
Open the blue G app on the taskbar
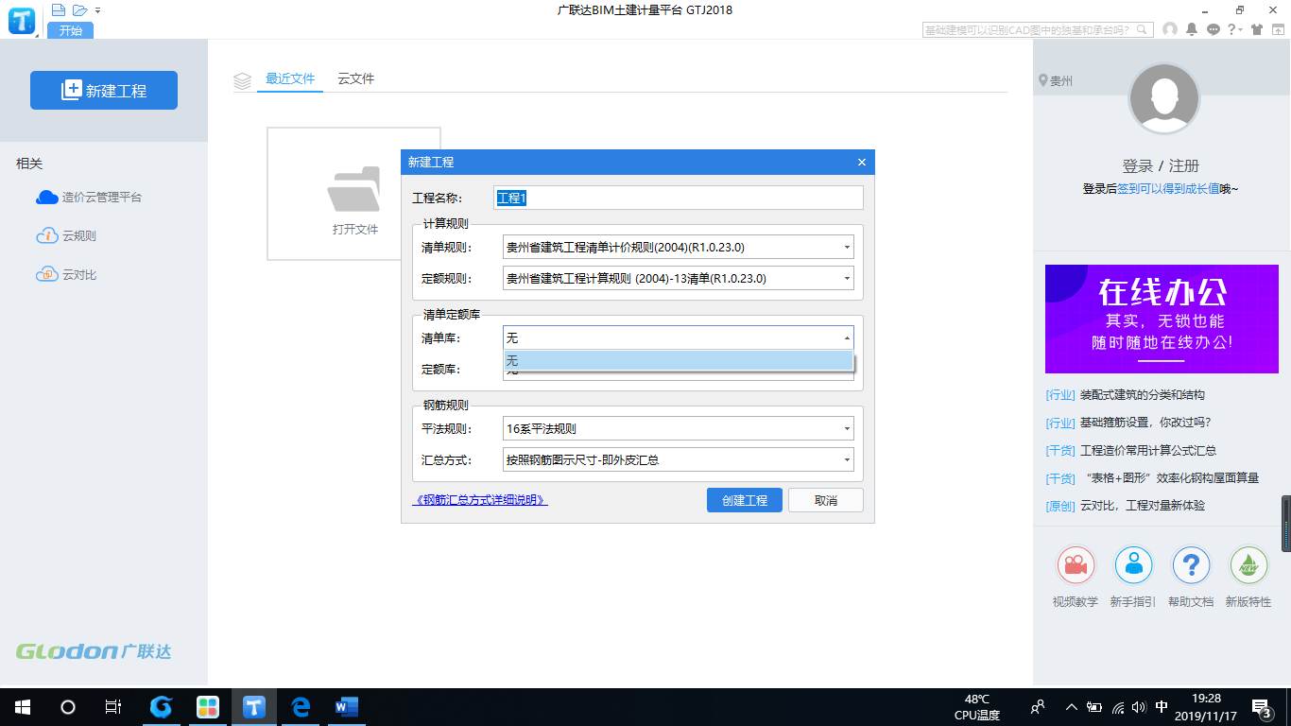[162, 707]
